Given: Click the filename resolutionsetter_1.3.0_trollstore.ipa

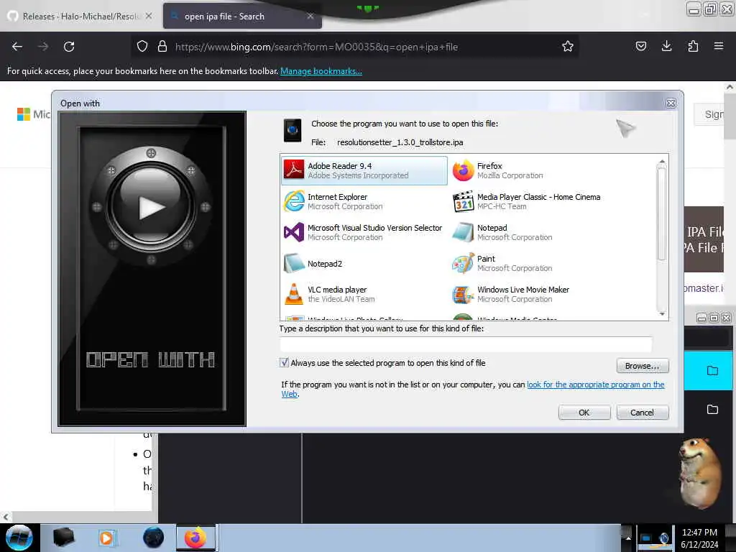Looking at the screenshot, I should [400, 142].
